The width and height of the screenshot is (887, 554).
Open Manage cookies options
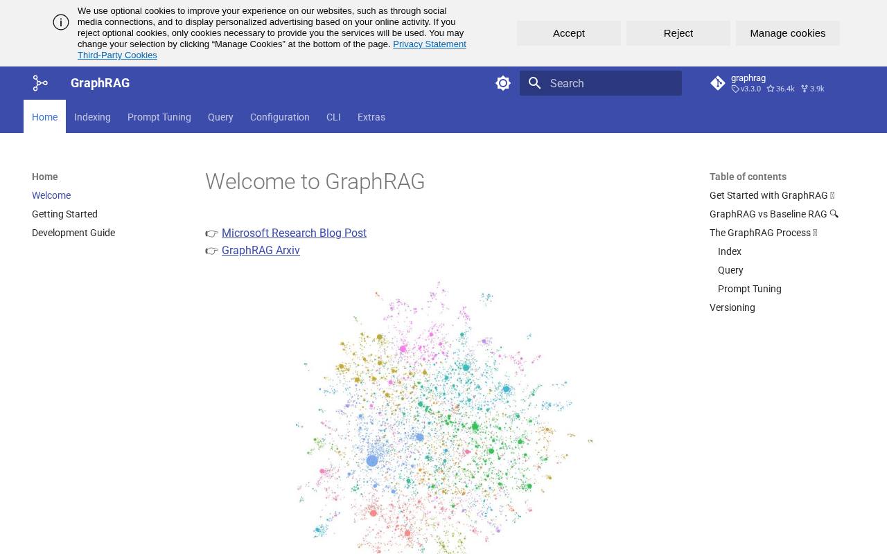point(788,33)
